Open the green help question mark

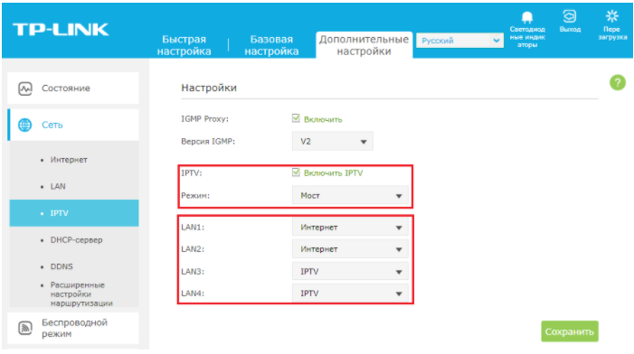(x=618, y=83)
